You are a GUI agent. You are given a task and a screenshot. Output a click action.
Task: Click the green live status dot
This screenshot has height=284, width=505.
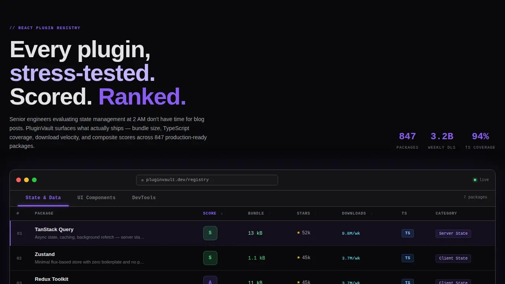click(475, 180)
